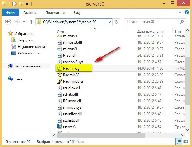
Task: Select the Radm_log HTML file icon
Action: pyautogui.click(x=59, y=68)
